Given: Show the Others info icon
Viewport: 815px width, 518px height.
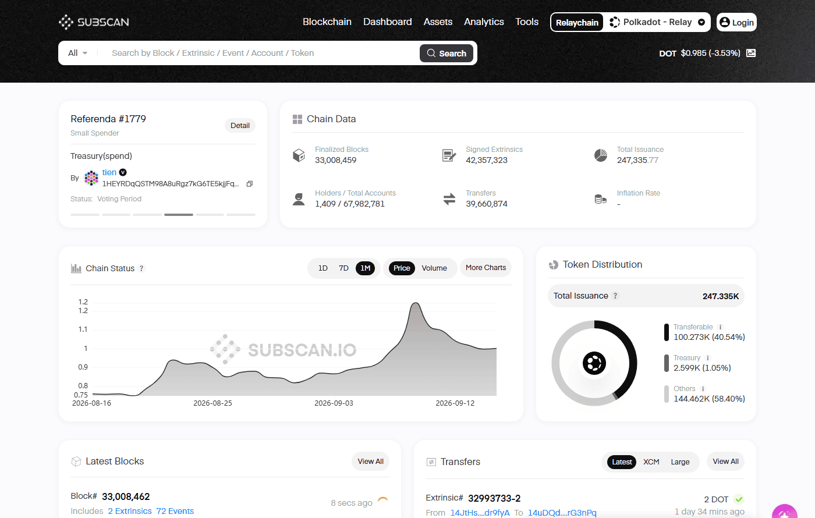Looking at the screenshot, I should click(x=703, y=389).
